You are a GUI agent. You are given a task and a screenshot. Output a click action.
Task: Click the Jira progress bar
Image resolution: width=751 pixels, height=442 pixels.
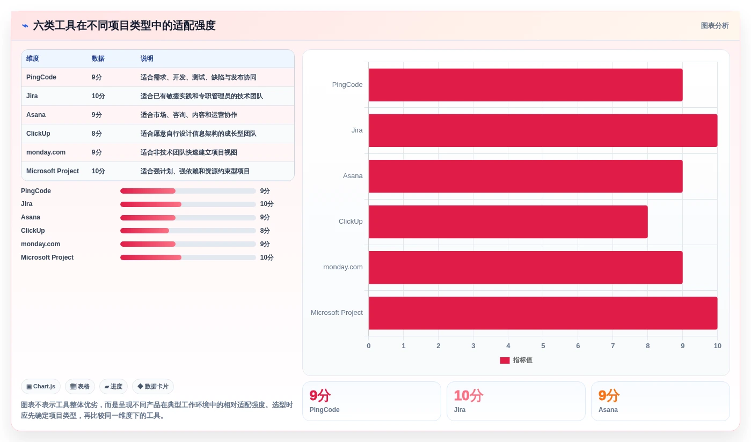[188, 204]
